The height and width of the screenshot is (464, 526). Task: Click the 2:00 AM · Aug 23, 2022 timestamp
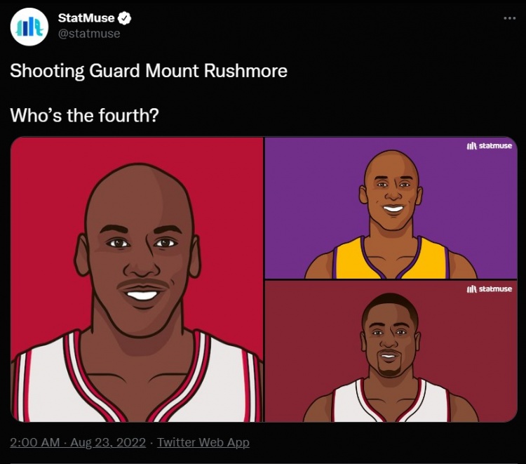tap(78, 442)
